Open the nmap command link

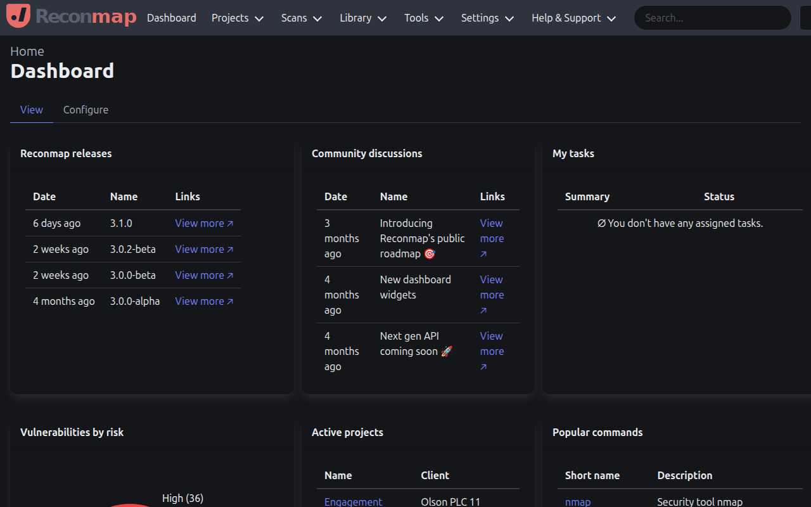coord(577,501)
